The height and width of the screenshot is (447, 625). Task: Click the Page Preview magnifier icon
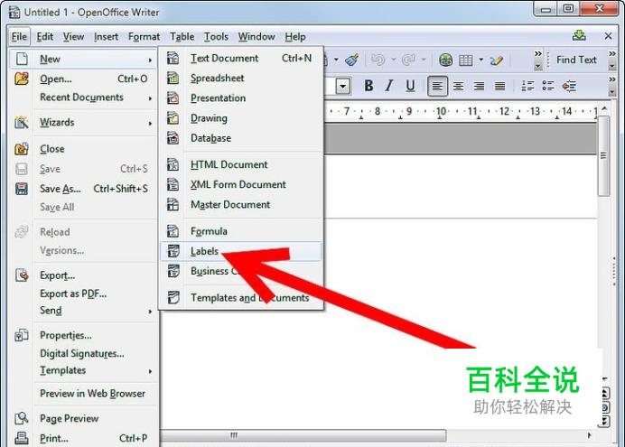[x=22, y=418]
